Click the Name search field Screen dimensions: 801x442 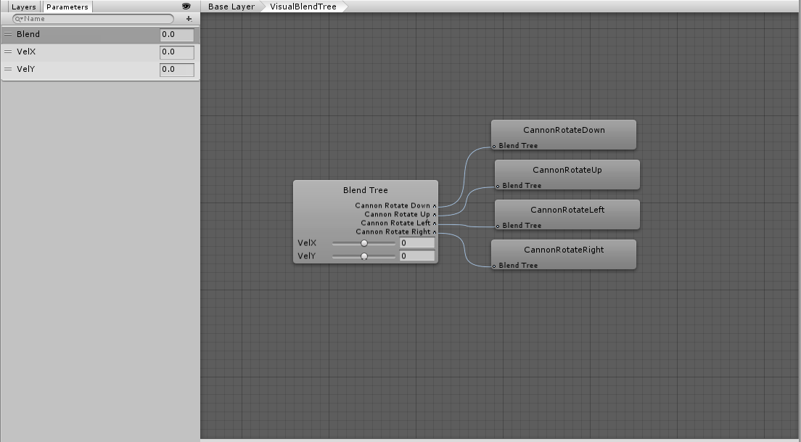[94, 19]
